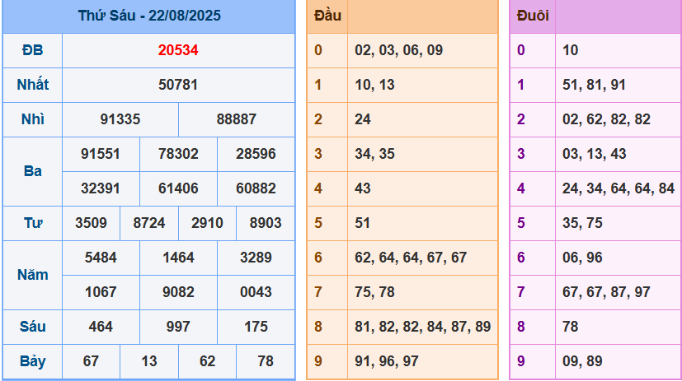682x381 pixels.
Task: Select Đầu row 2 value 24
Action: pyautogui.click(x=363, y=119)
